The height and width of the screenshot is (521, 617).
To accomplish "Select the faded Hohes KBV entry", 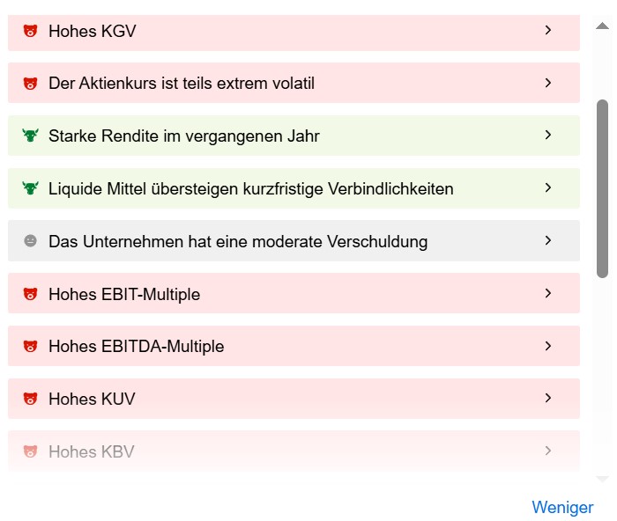I will (x=294, y=451).
